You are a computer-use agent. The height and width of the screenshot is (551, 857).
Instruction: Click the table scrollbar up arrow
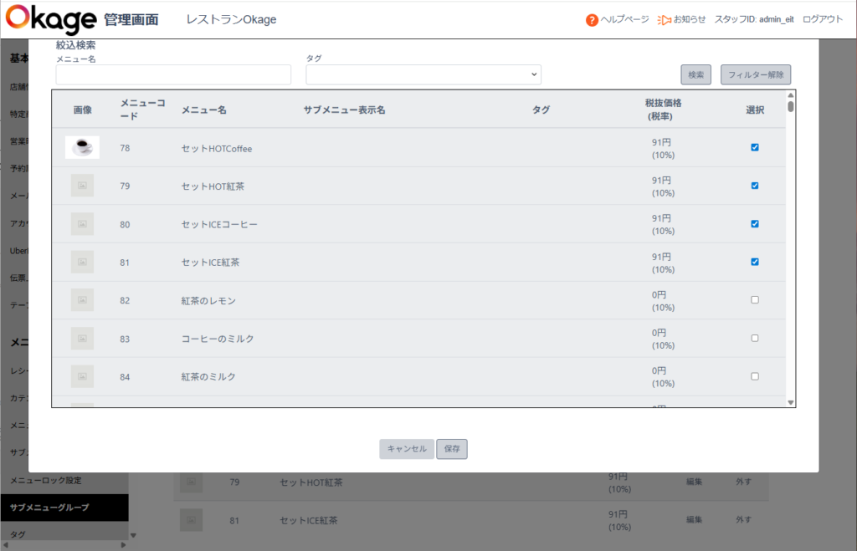(790, 95)
